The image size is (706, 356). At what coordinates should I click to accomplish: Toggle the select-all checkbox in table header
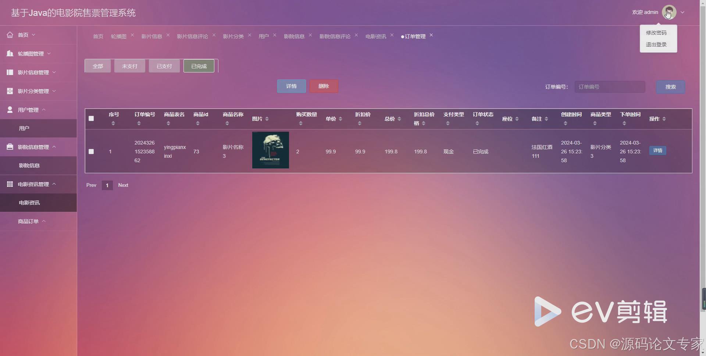(x=91, y=118)
